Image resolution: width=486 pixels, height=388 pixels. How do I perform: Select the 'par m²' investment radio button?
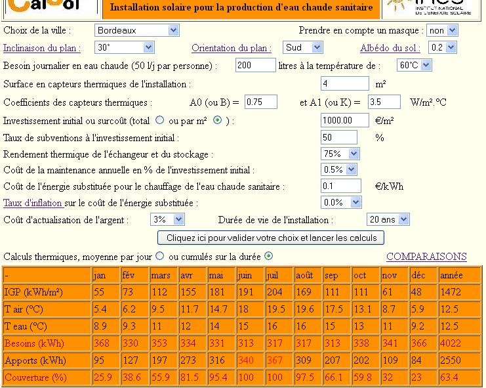click(x=218, y=120)
